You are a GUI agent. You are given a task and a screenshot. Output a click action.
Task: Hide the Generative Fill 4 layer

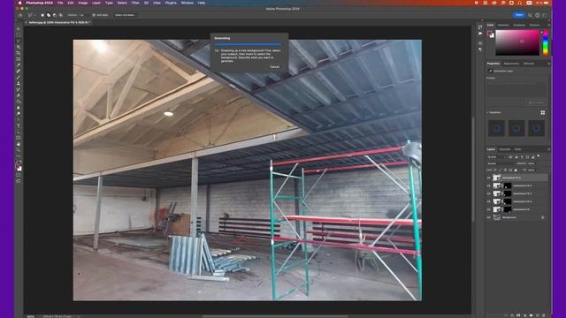(x=489, y=185)
